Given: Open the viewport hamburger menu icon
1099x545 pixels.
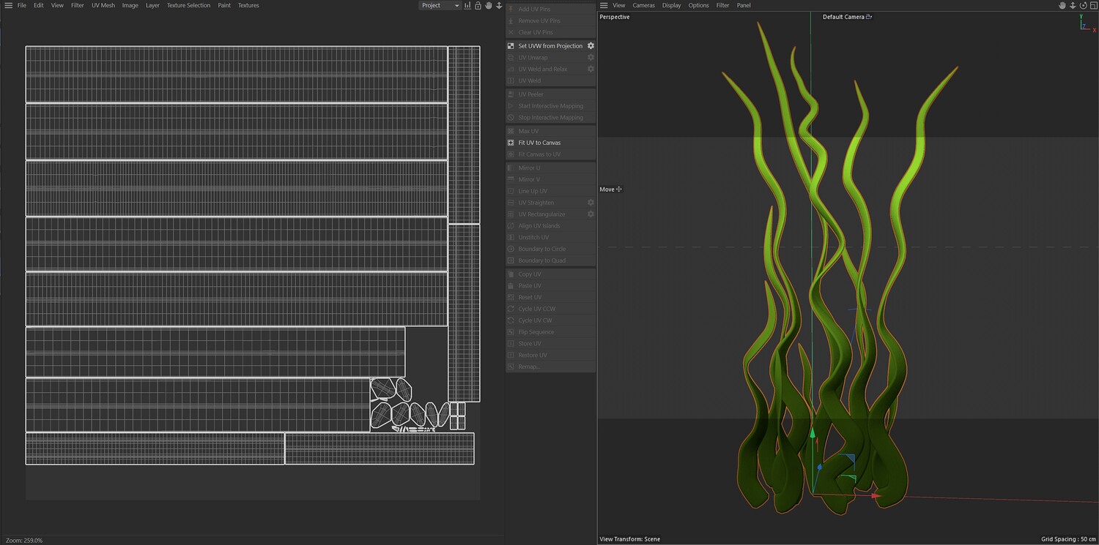Looking at the screenshot, I should point(604,5).
